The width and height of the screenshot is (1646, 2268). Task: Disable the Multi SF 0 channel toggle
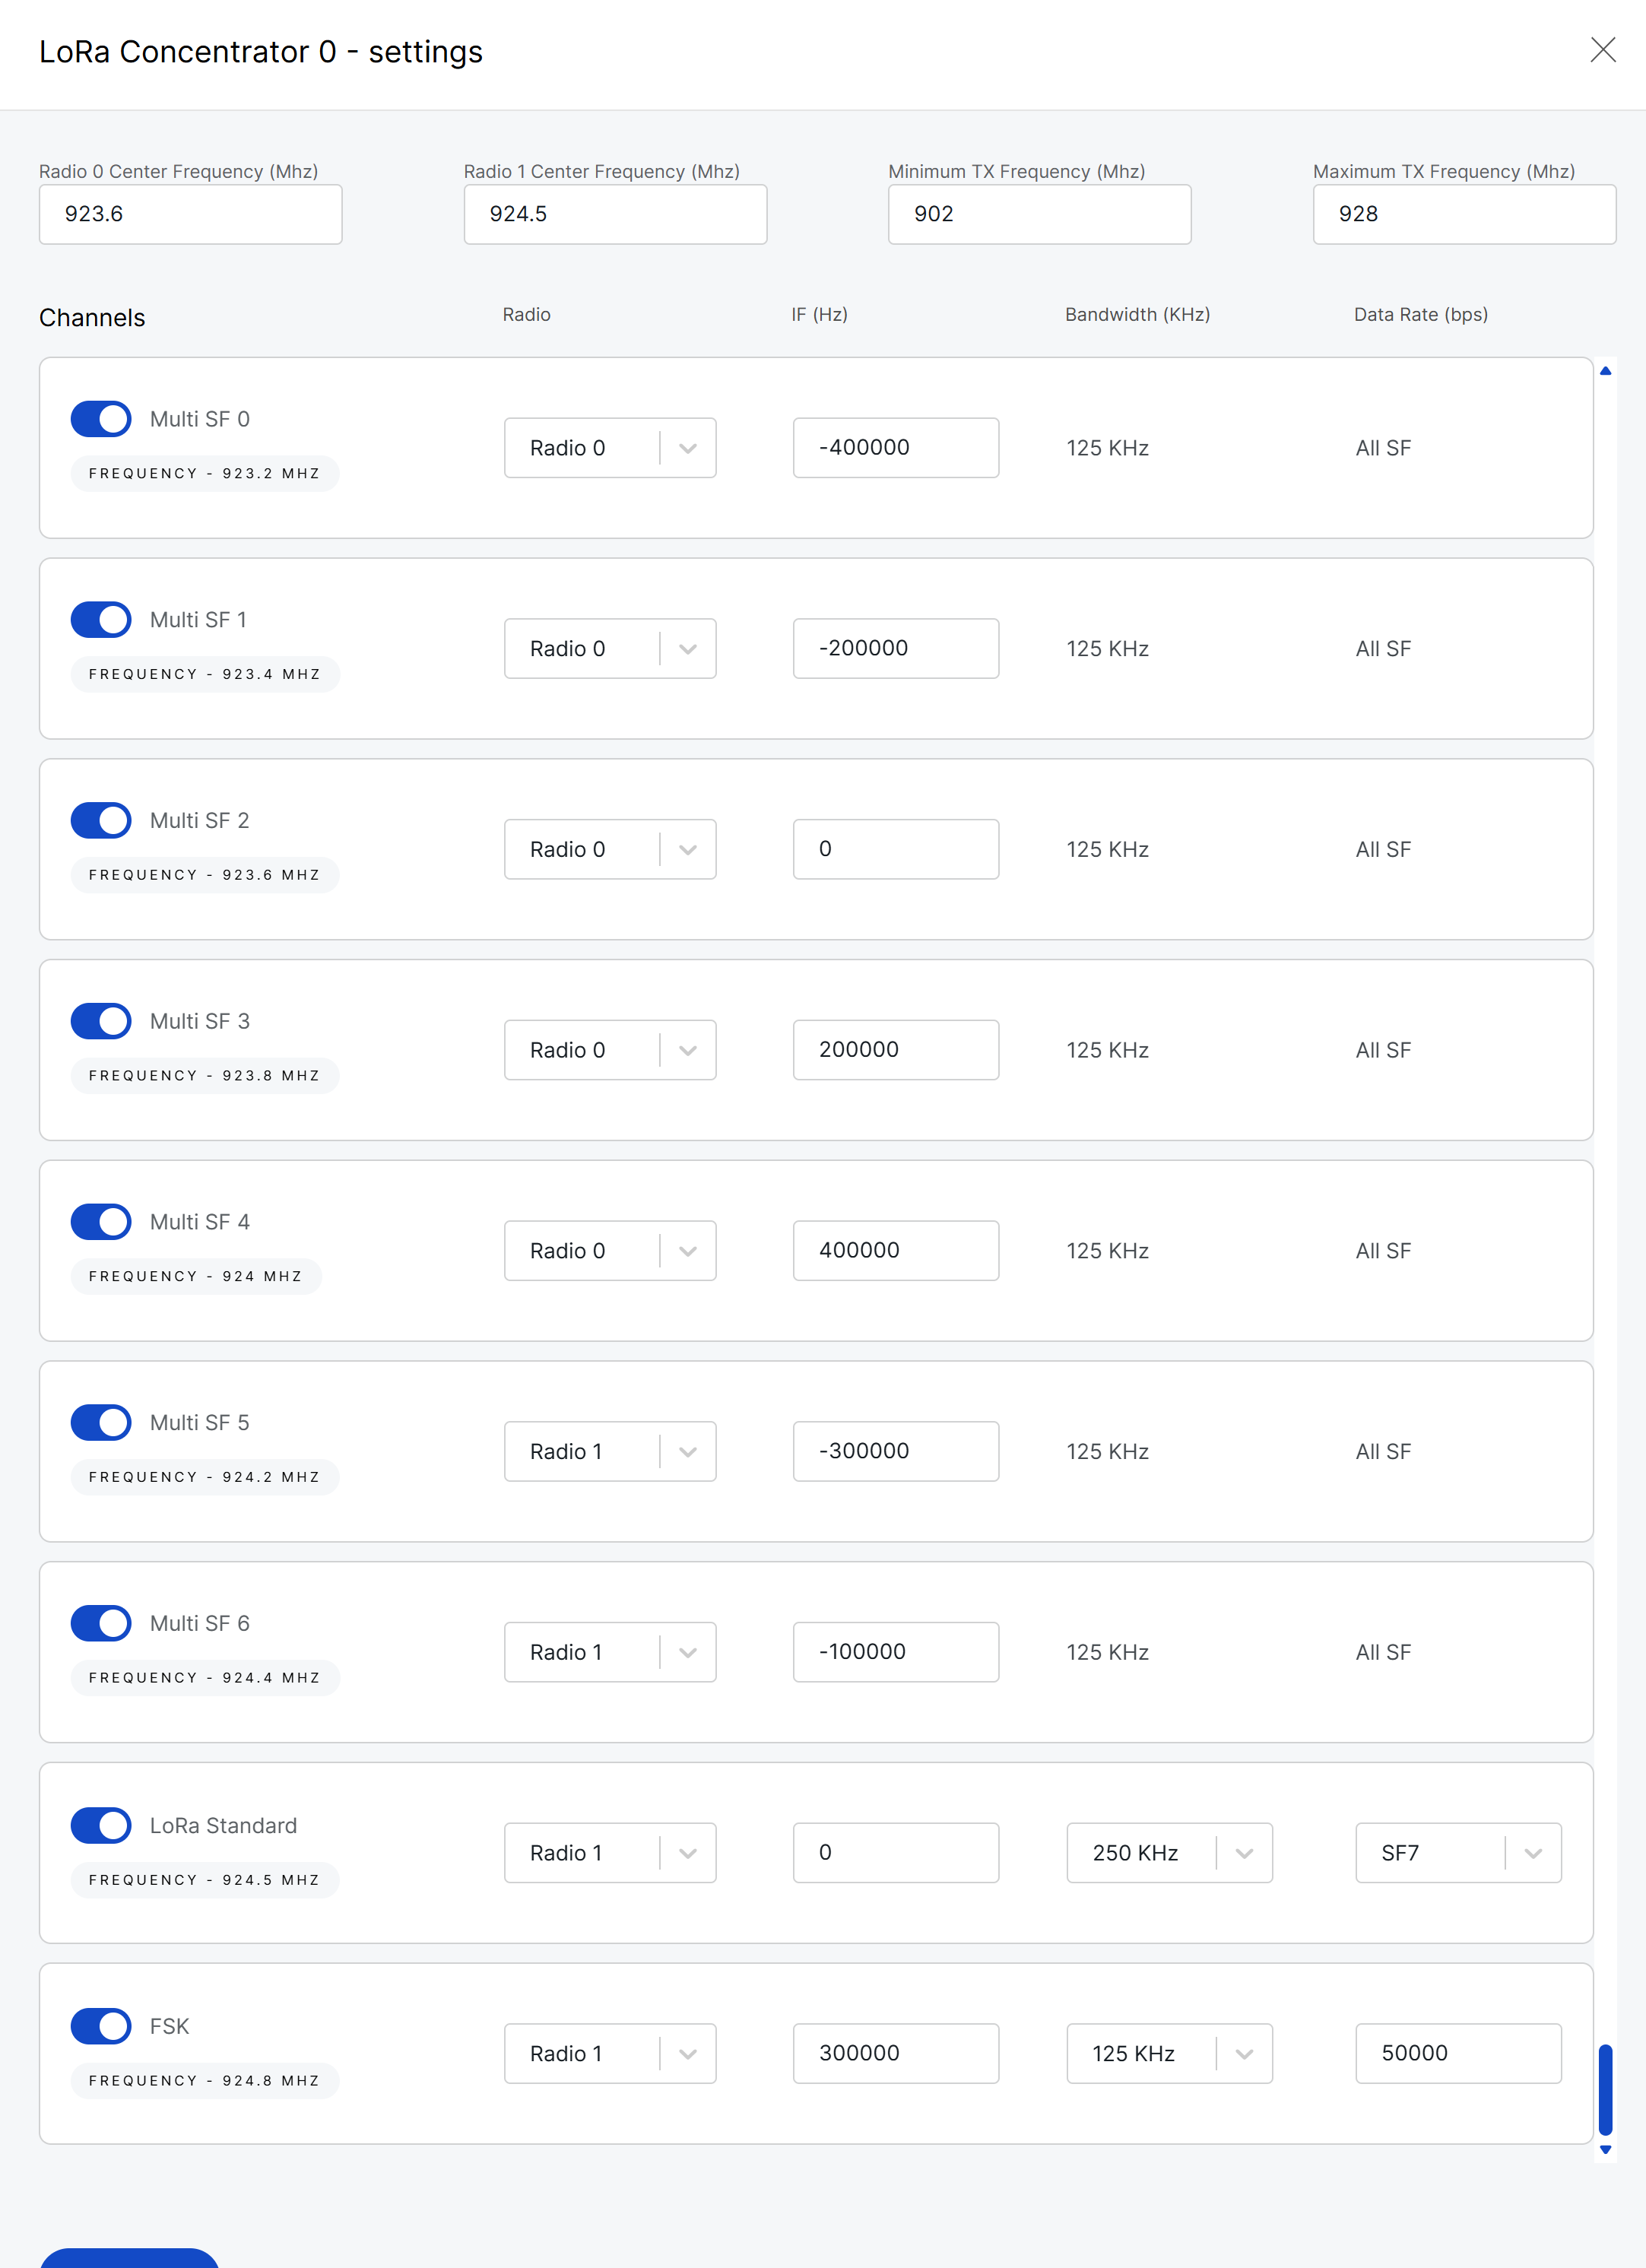[x=101, y=419]
